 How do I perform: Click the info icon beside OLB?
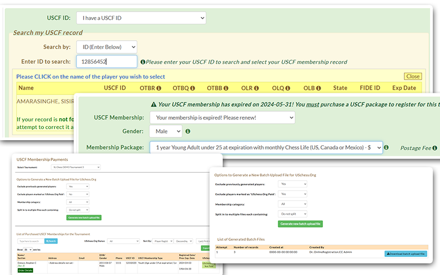pos(323,88)
